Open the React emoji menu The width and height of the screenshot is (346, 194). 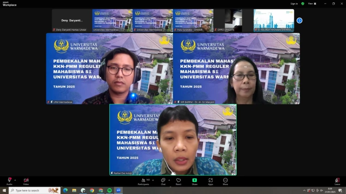coord(178,182)
